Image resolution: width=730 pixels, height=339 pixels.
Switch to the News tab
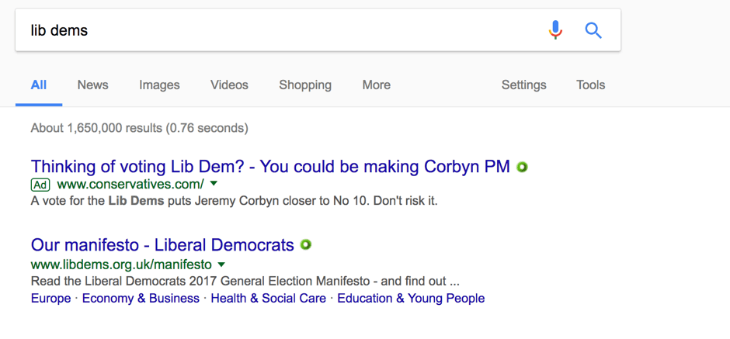(92, 85)
